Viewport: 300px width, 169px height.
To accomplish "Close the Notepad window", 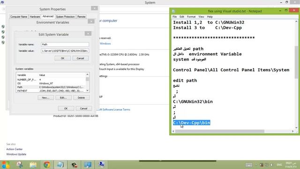I will [x=294, y=10].
